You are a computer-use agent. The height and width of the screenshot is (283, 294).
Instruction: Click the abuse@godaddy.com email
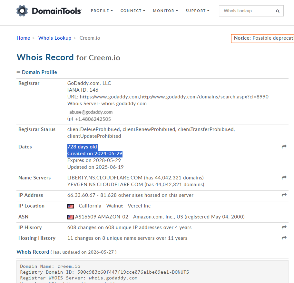91,112
